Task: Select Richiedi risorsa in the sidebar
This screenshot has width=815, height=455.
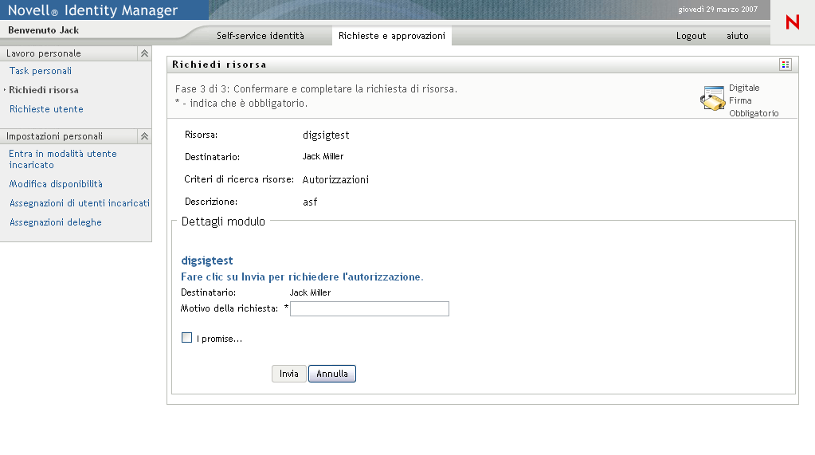Action: pos(44,90)
